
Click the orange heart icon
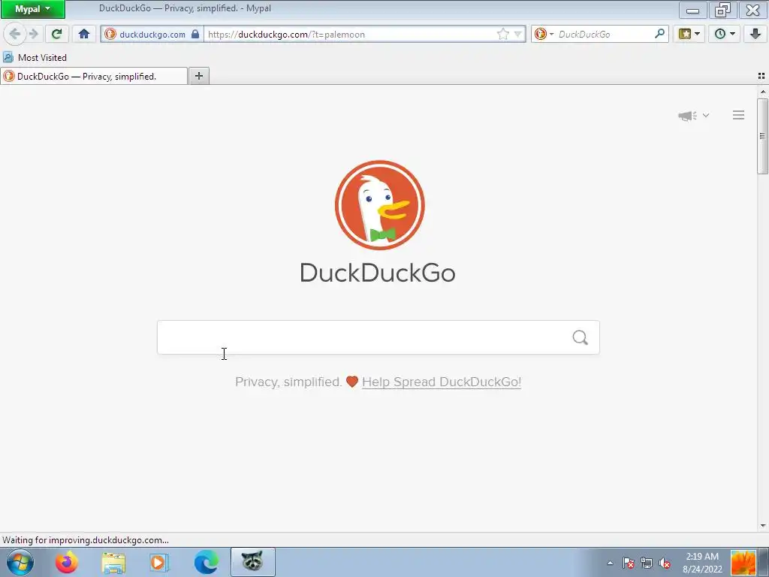(352, 381)
